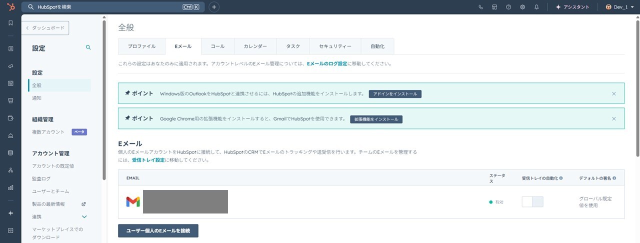Select the Eメール tab
This screenshot has width=640, height=243.
183,46
